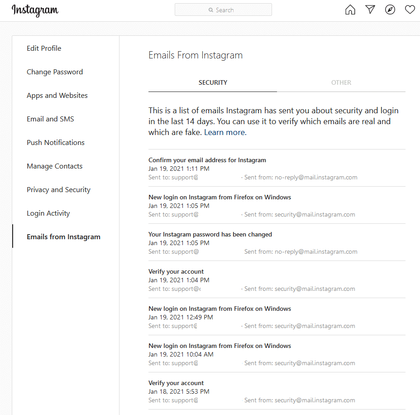Open Direct messages paper plane icon

coord(370,10)
